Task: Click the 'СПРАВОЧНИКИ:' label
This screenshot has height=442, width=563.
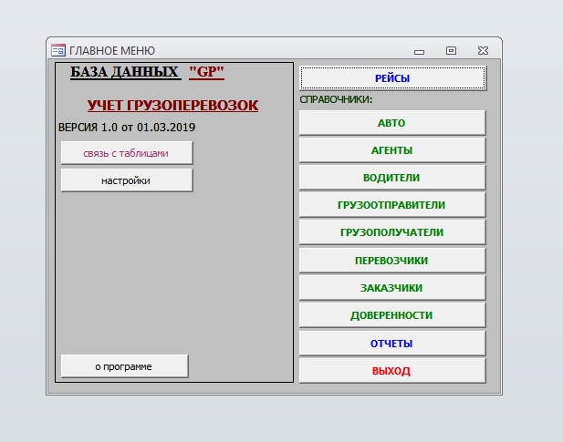Action: pos(336,99)
